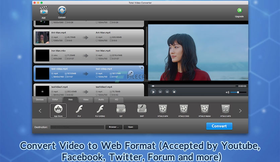The width and height of the screenshot is (280, 162).
Task: Switch to the Editor tab
Action: [55, 100]
